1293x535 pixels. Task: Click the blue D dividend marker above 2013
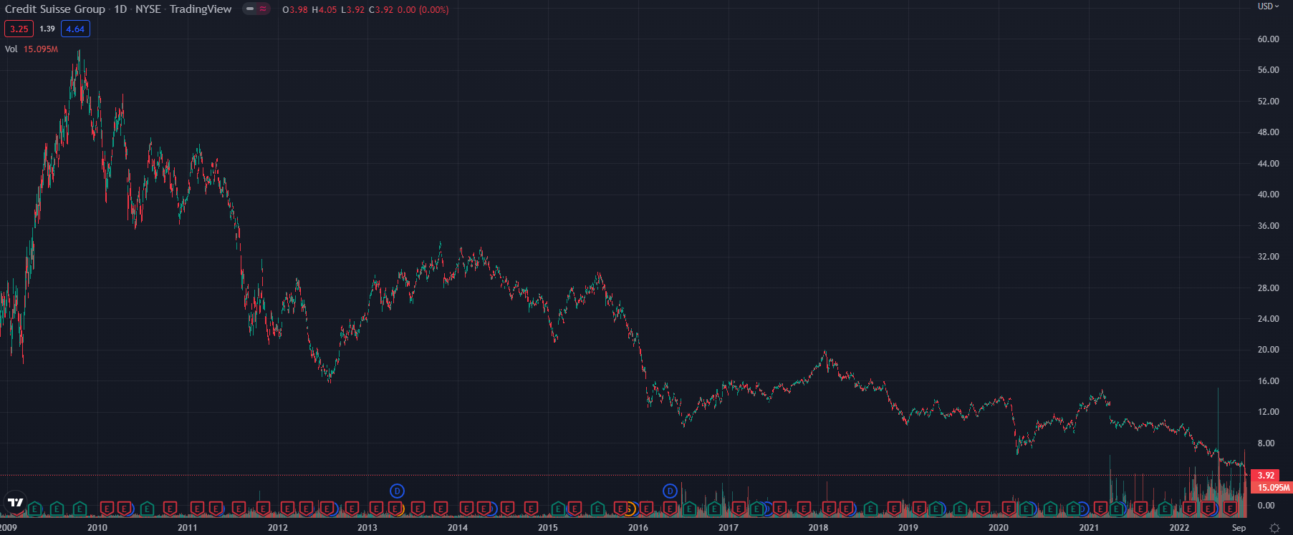click(397, 491)
